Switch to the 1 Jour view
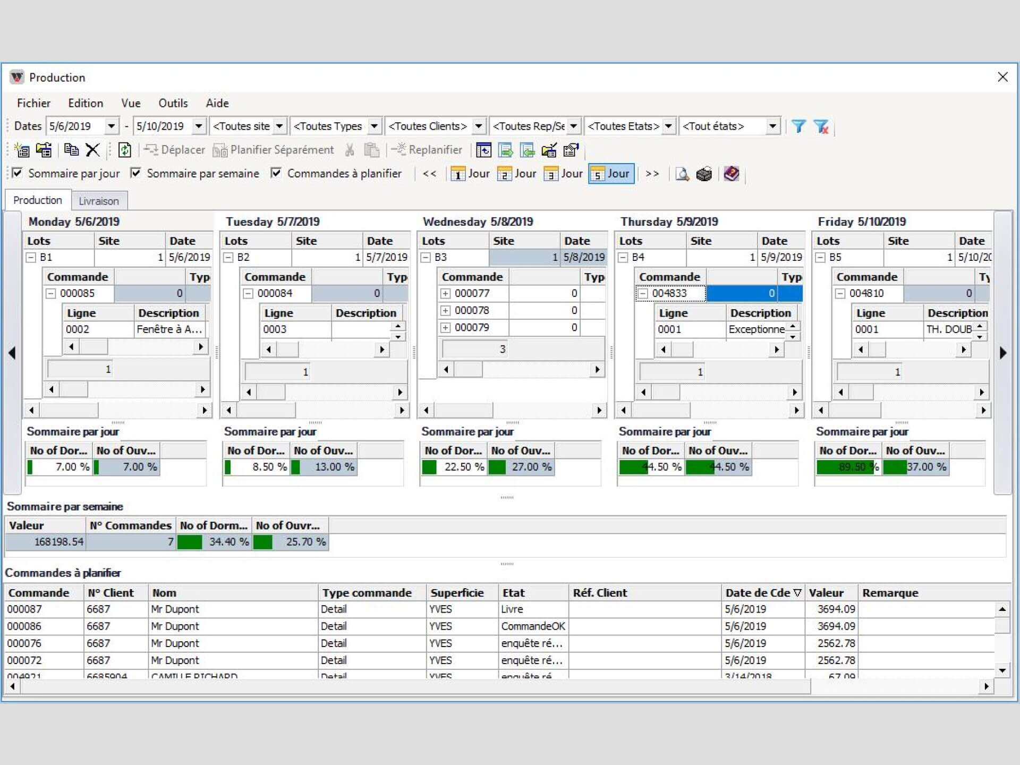This screenshot has width=1020, height=765. tap(470, 174)
